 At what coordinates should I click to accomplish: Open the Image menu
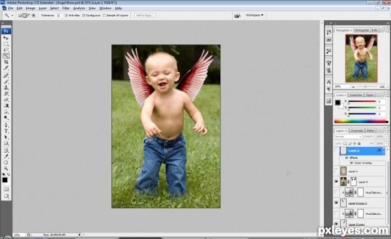(31, 8)
